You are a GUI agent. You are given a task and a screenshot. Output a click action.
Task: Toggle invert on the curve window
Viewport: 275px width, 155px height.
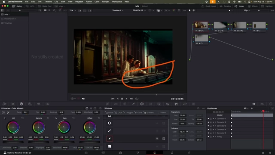[x=157, y=139]
